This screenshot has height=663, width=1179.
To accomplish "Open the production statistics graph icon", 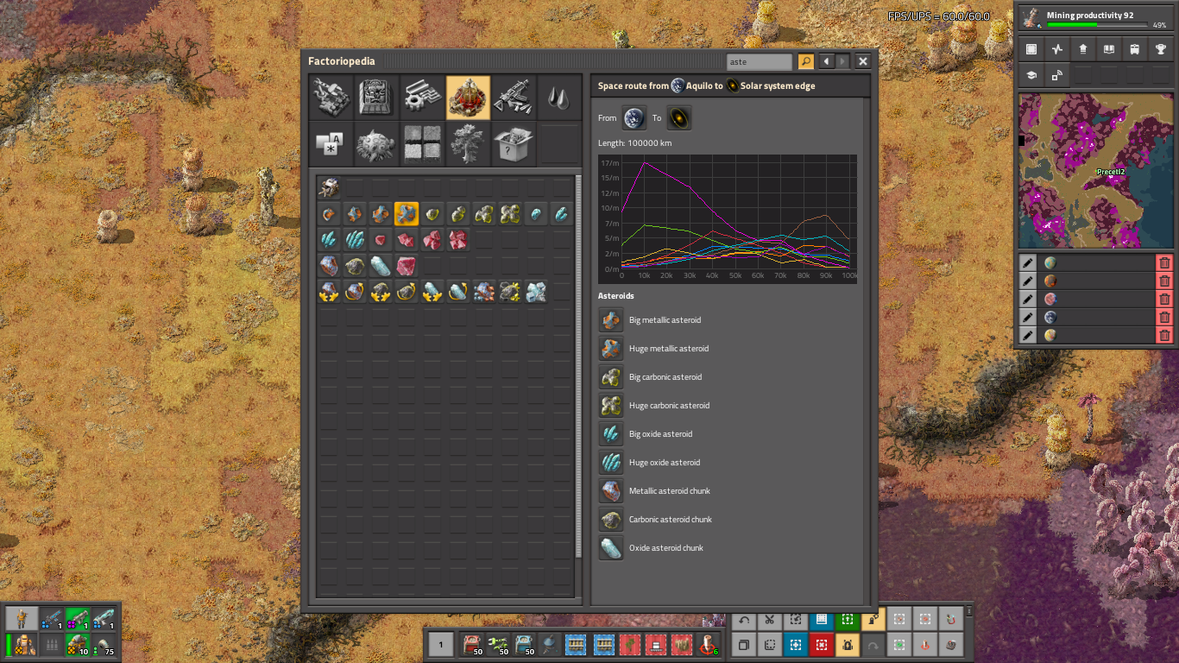I will (x=1056, y=49).
